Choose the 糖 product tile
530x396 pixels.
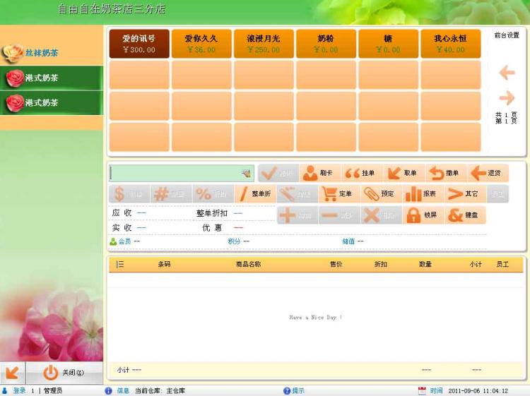click(388, 44)
